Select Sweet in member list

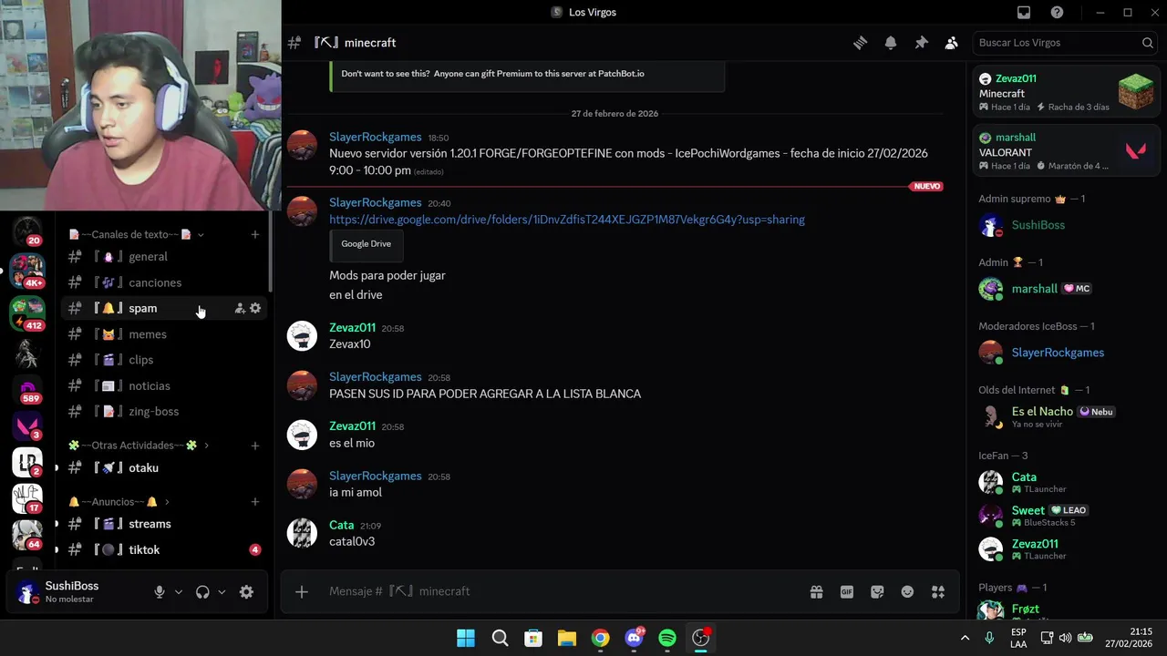coord(1065,516)
